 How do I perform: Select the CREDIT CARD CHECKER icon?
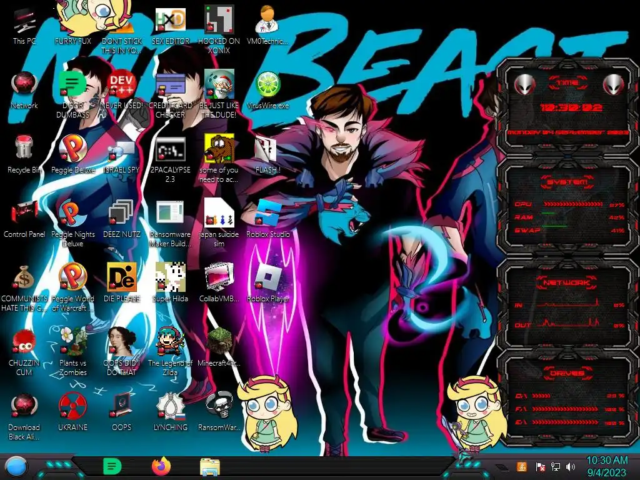[x=170, y=95]
